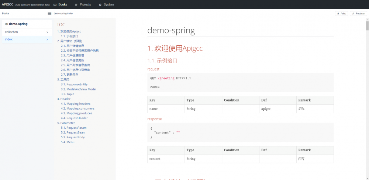This screenshot has width=369, height=180.
Task: Click the APIGCC logo text
Action: click(7, 4)
